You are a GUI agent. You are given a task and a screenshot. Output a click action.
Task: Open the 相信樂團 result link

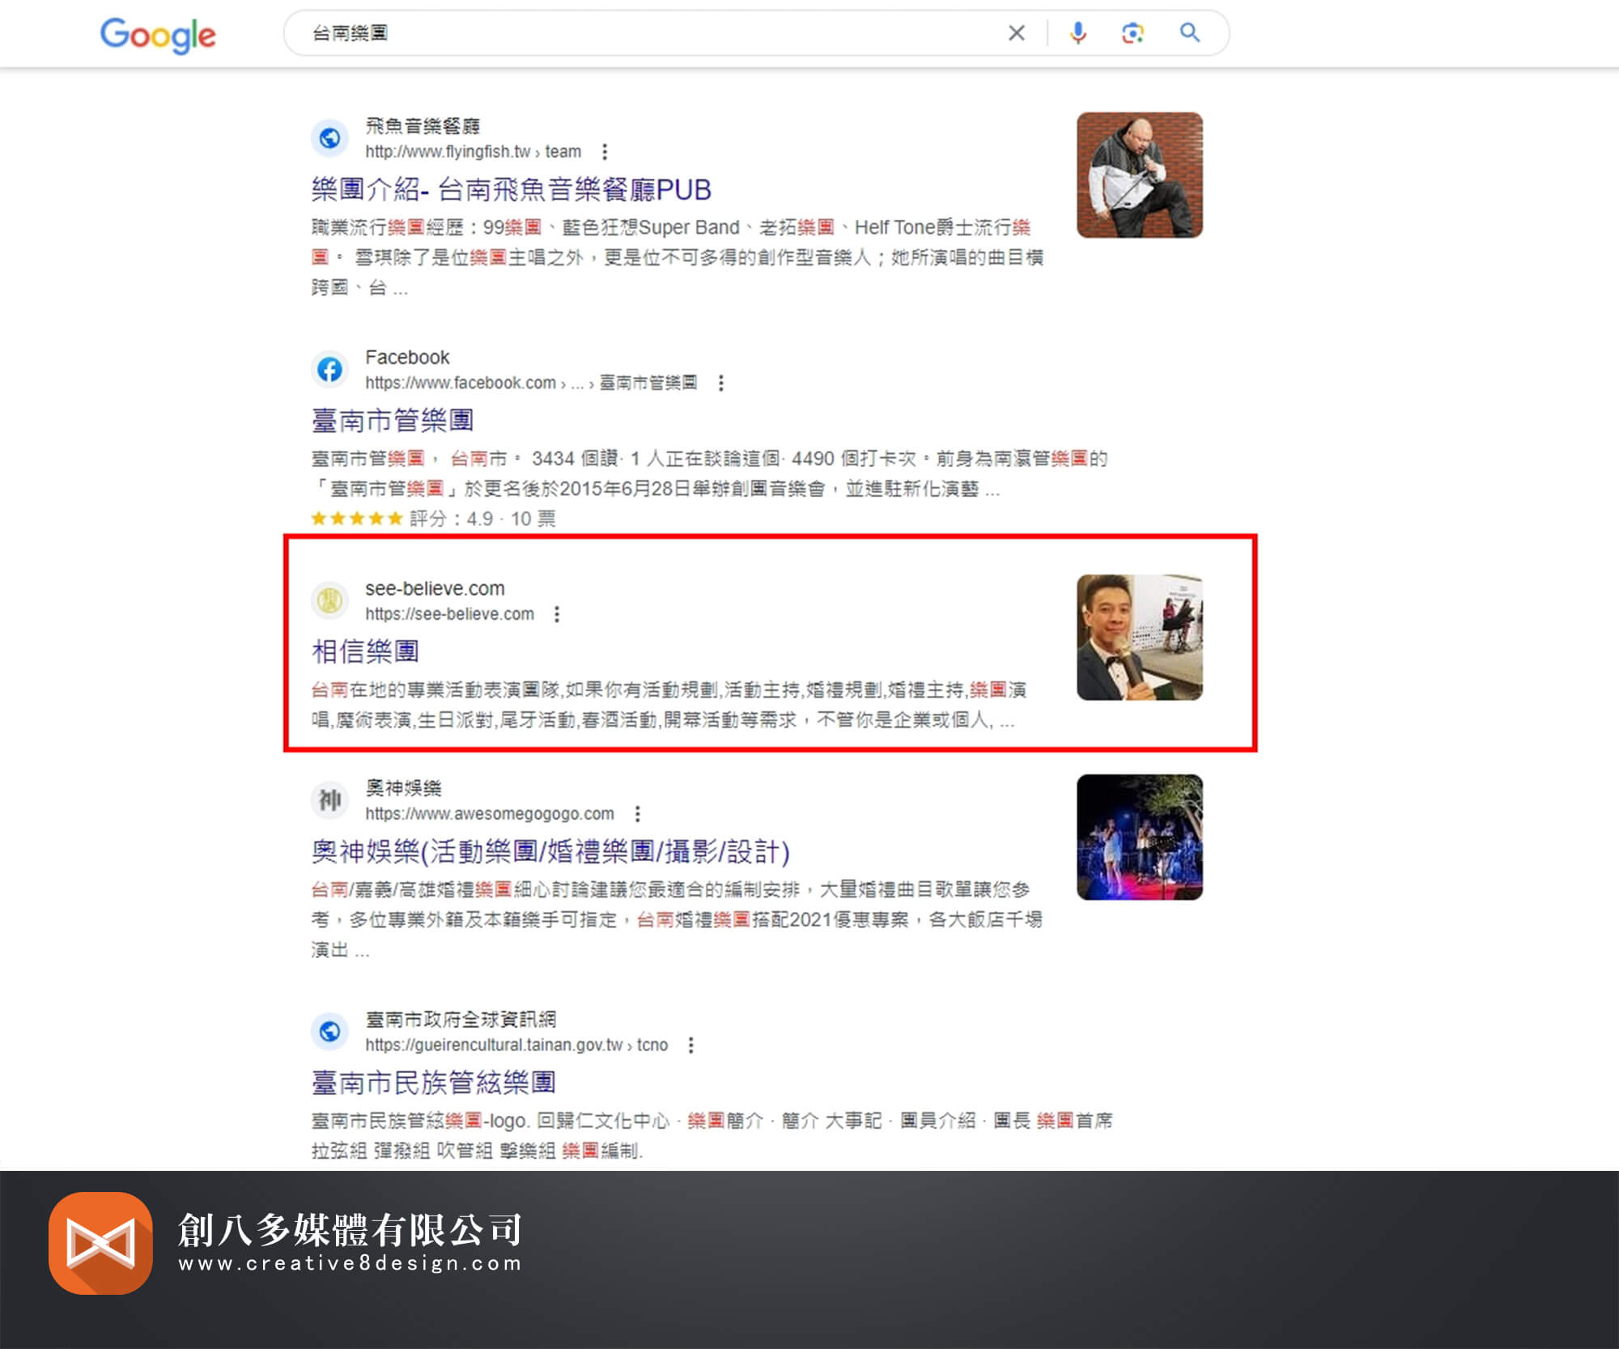click(x=365, y=651)
